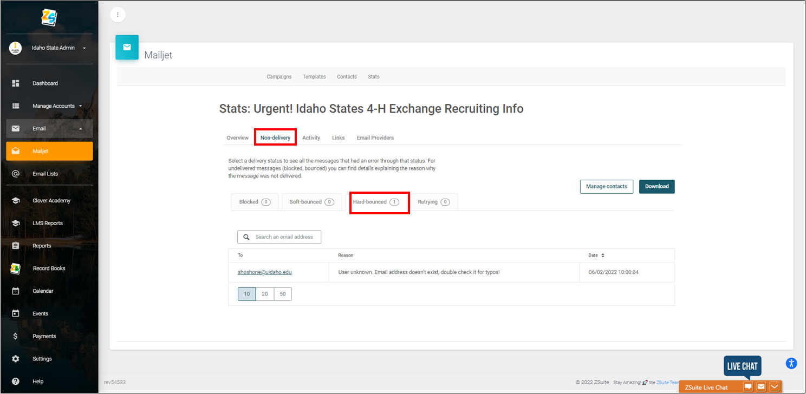The height and width of the screenshot is (394, 806).
Task: Sort by Date column arrows
Action: point(603,255)
